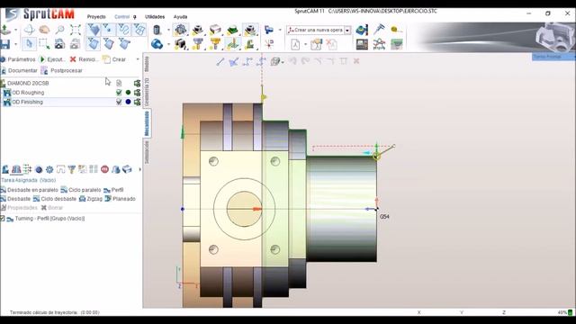Switch to the Mecanizado vertical tab
The height and width of the screenshot is (324, 576).
(x=147, y=123)
